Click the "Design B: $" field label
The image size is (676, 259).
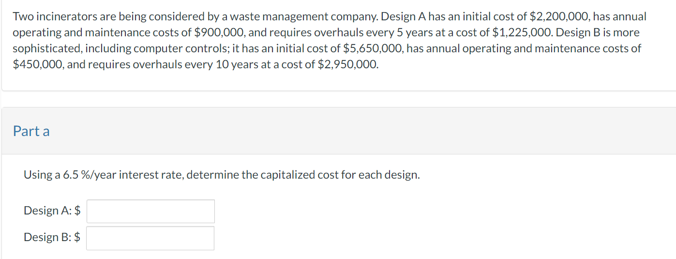(52, 237)
